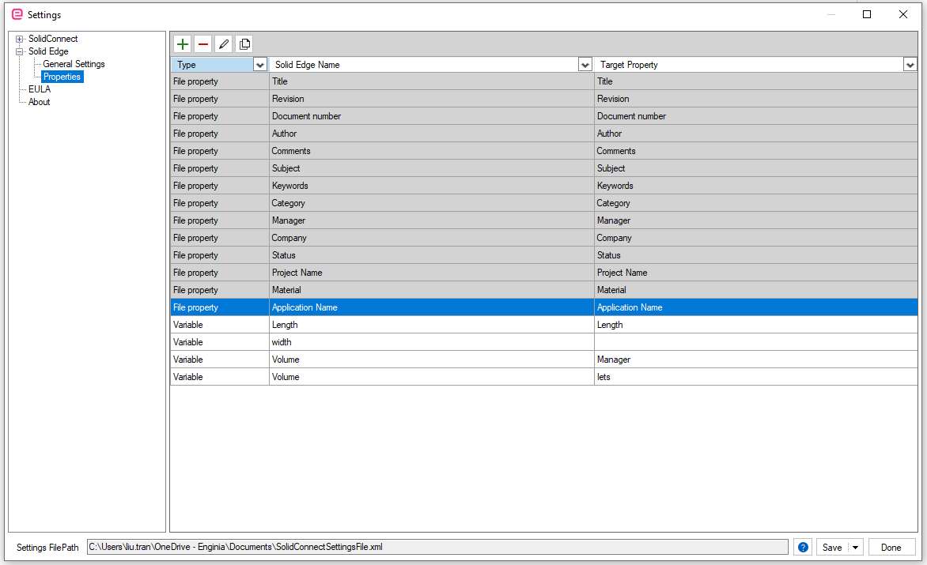Click the Settings FilePath text field
The height and width of the screenshot is (565, 927).
click(x=437, y=547)
